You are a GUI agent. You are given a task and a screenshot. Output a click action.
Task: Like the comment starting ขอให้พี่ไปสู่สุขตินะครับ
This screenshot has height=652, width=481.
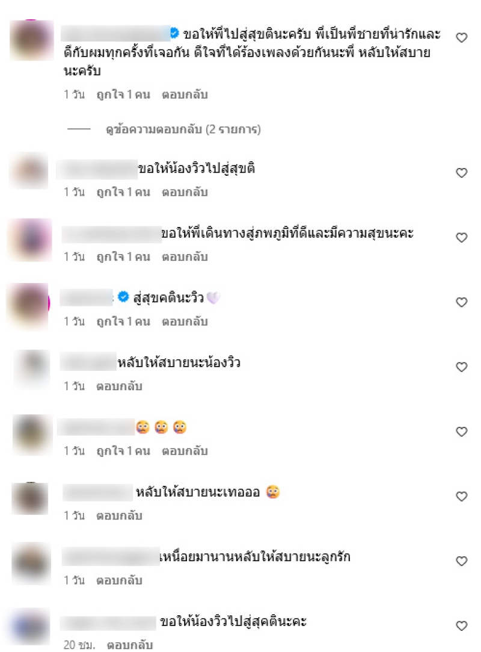(x=462, y=37)
